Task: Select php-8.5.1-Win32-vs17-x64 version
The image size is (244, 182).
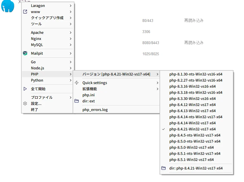Action: 196,160
